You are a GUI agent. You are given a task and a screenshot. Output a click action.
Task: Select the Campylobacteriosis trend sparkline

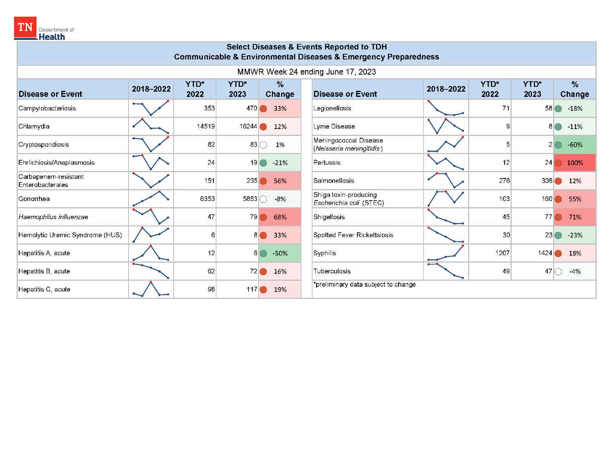click(x=151, y=108)
